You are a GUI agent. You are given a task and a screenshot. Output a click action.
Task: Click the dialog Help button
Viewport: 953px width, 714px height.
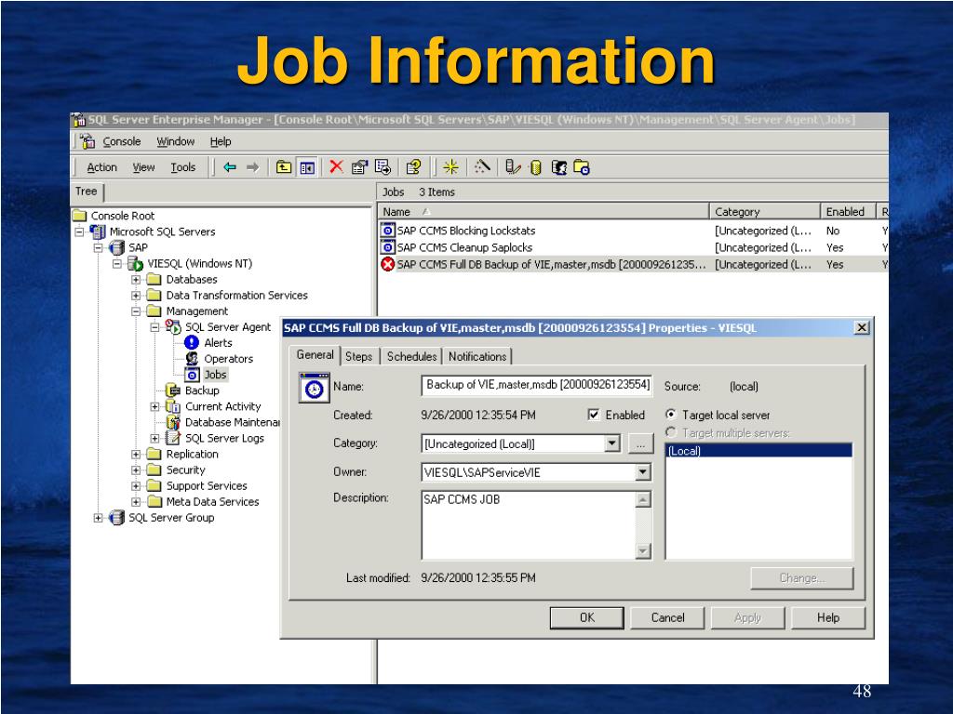pyautogui.click(x=828, y=617)
